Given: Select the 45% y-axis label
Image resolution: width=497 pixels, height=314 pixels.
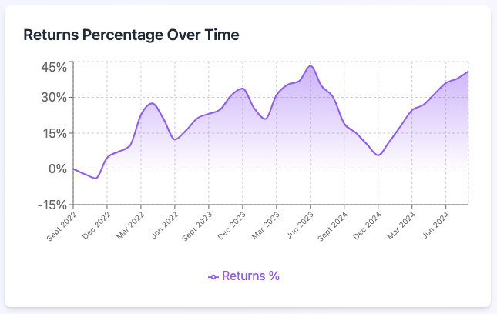Looking at the screenshot, I should tap(54, 67).
